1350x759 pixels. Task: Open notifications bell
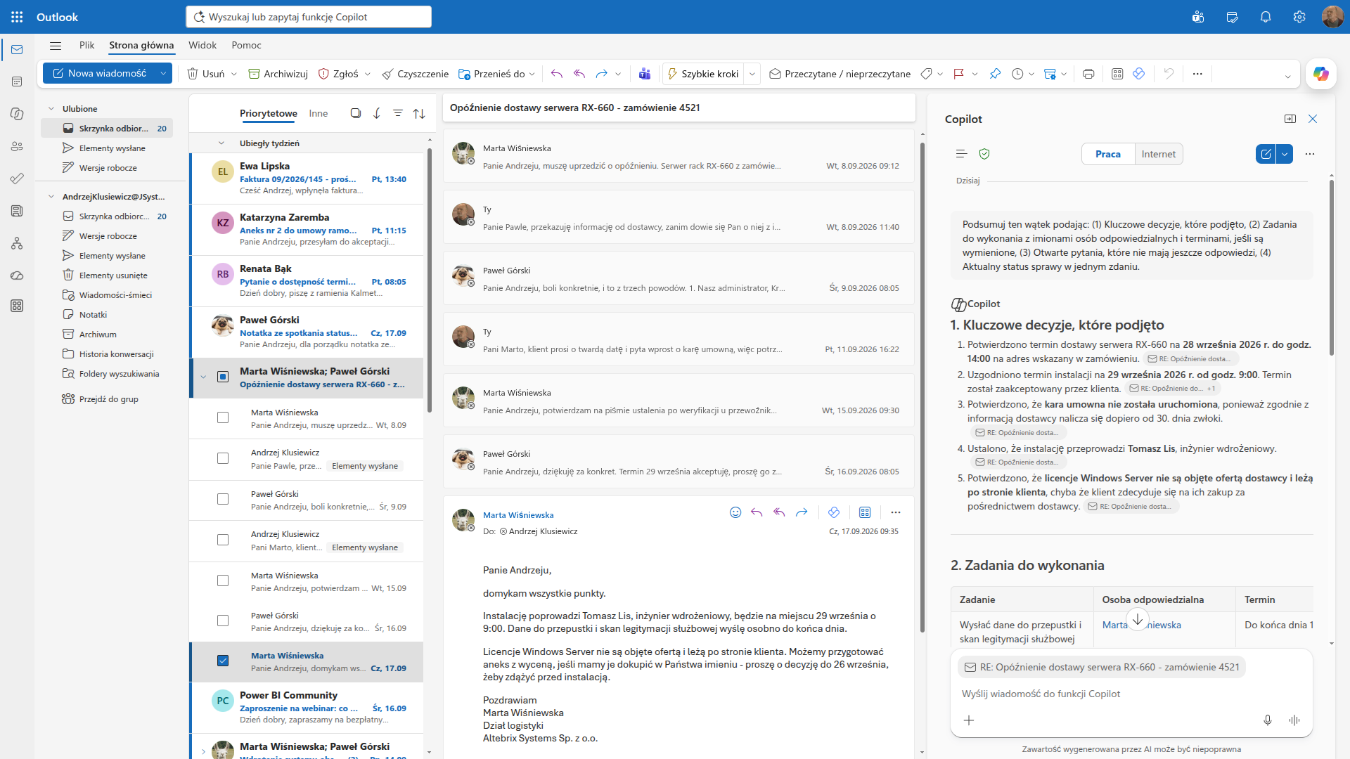1266,17
